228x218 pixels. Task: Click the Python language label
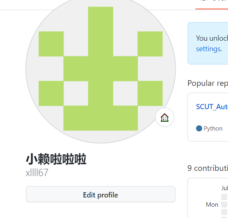pyautogui.click(x=213, y=129)
